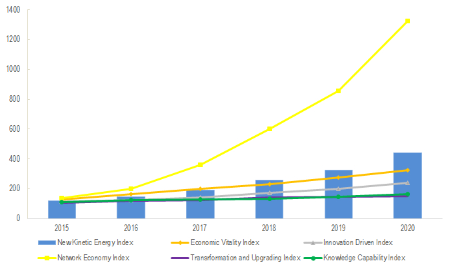The width and height of the screenshot is (452, 271).
Task: Click the 1400 label on the vertical axis
Action: (x=31, y=10)
